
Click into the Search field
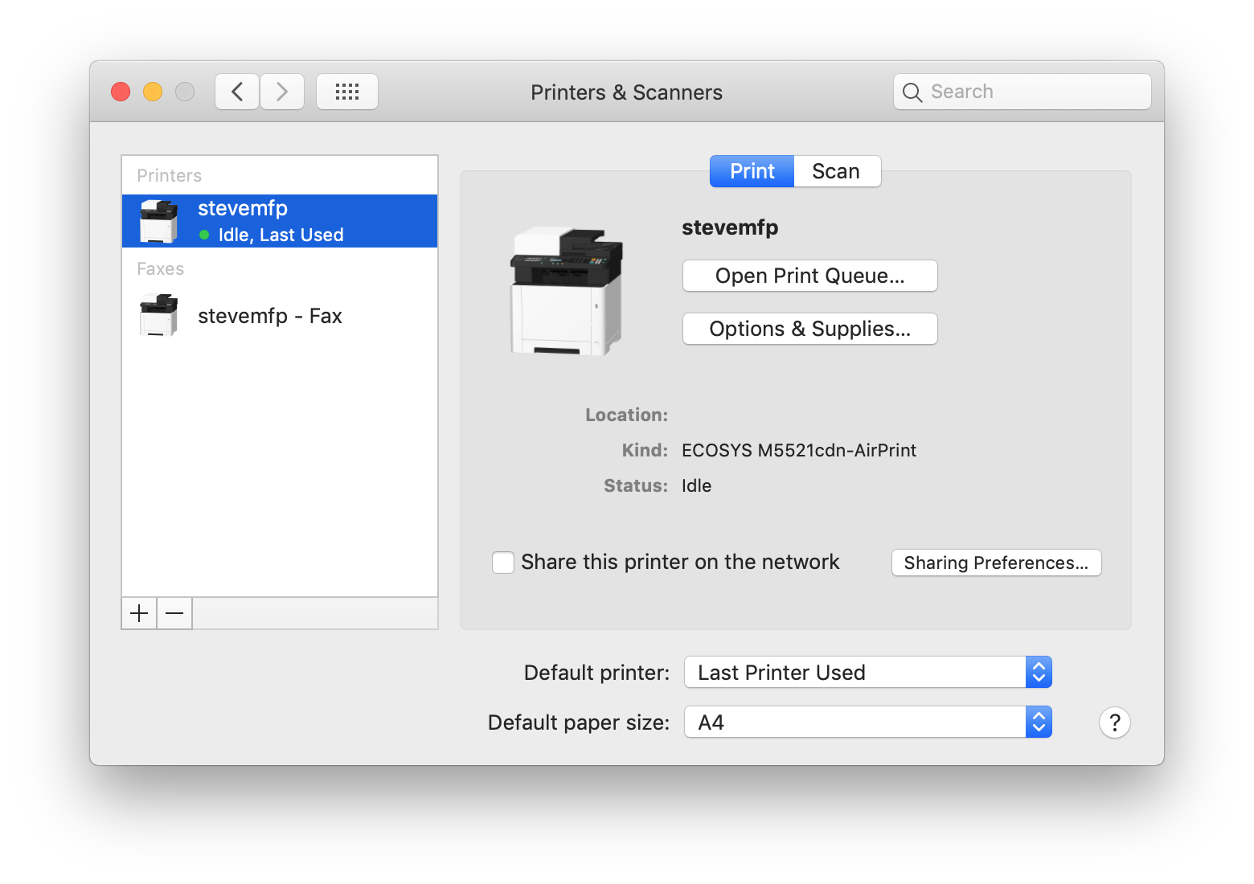coord(1022,92)
